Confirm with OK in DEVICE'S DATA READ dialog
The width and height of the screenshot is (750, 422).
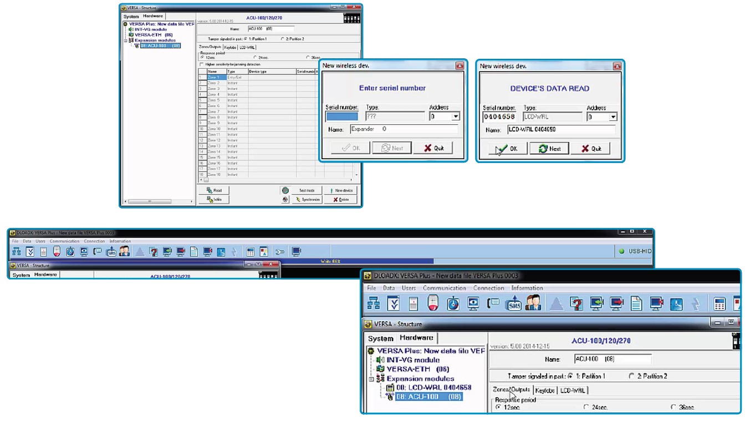point(507,149)
